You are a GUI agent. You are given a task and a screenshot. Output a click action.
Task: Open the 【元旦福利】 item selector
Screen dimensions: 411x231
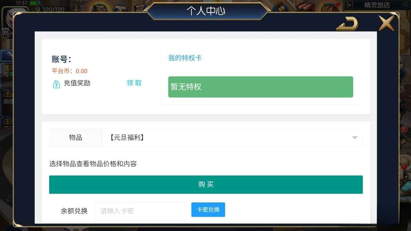click(232, 138)
